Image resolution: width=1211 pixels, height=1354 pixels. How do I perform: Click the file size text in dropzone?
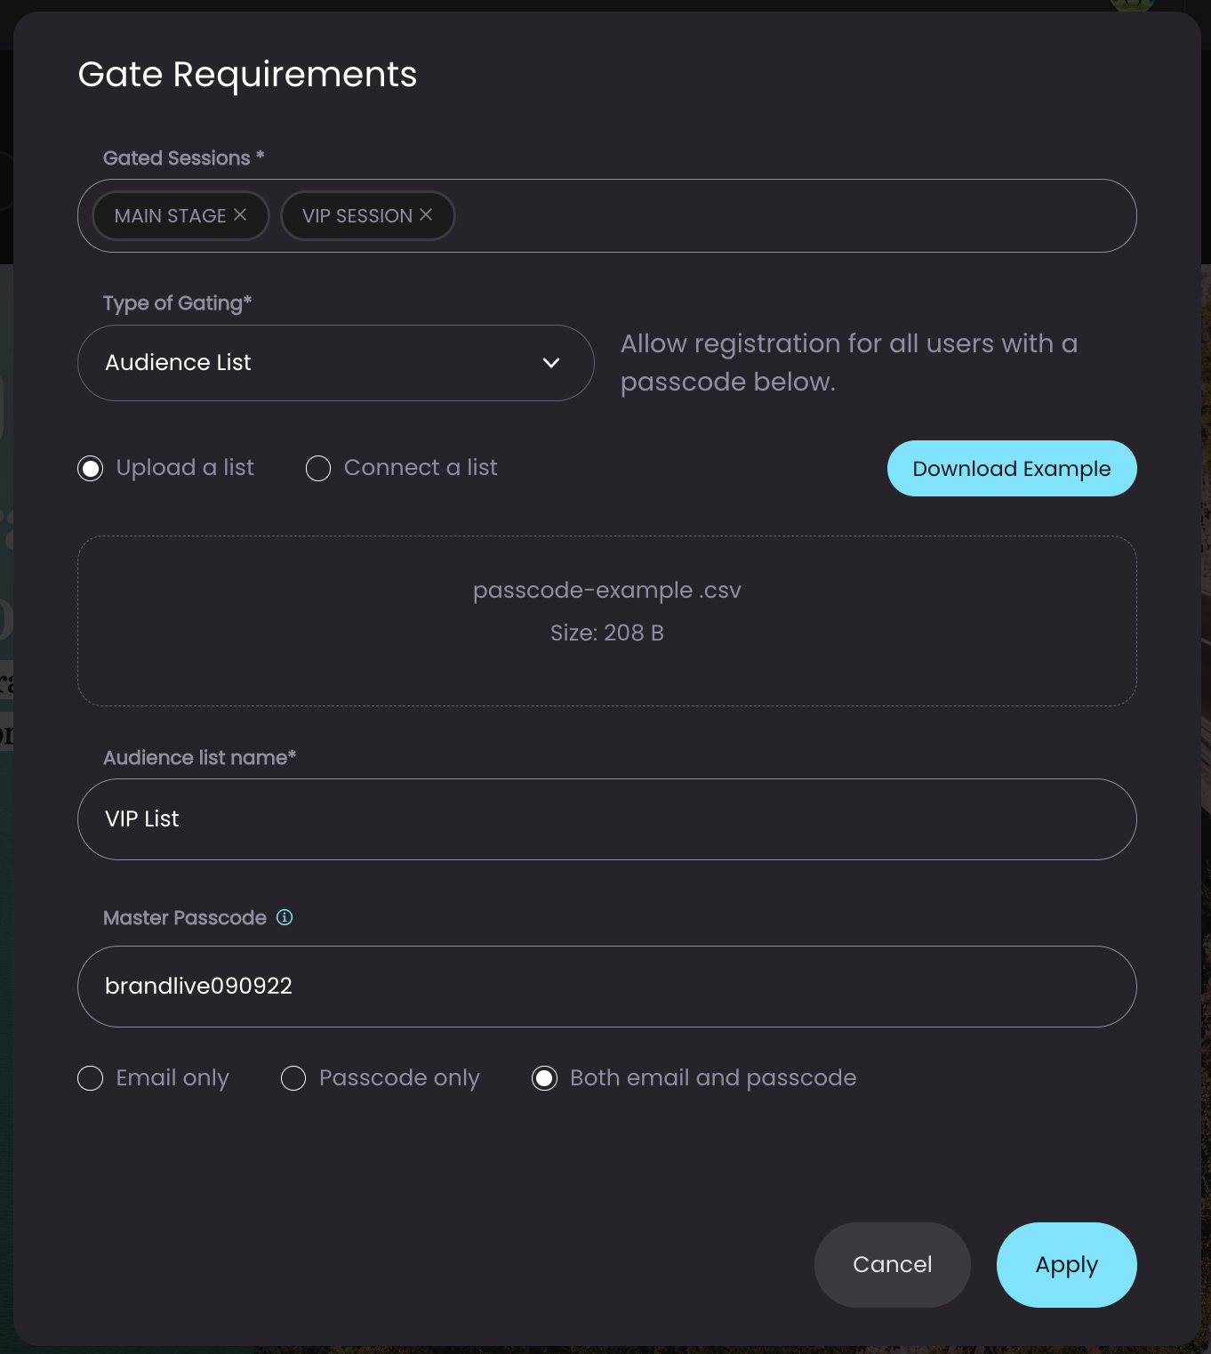tap(607, 633)
